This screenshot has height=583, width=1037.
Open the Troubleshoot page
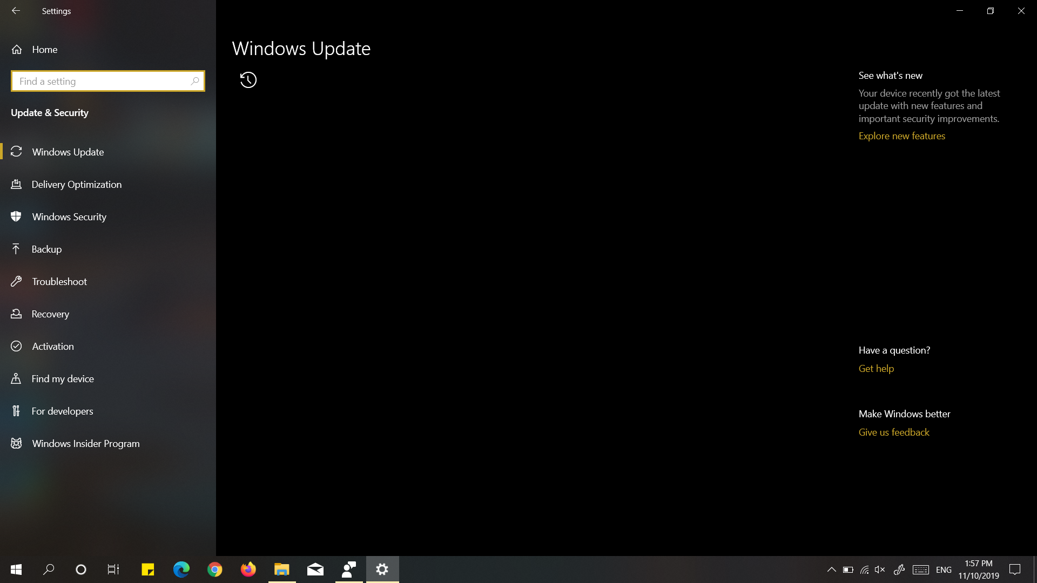click(108, 281)
